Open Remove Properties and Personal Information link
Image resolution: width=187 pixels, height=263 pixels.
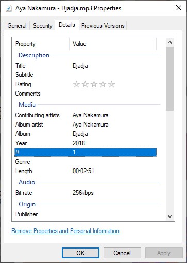pyautogui.click(x=65, y=231)
